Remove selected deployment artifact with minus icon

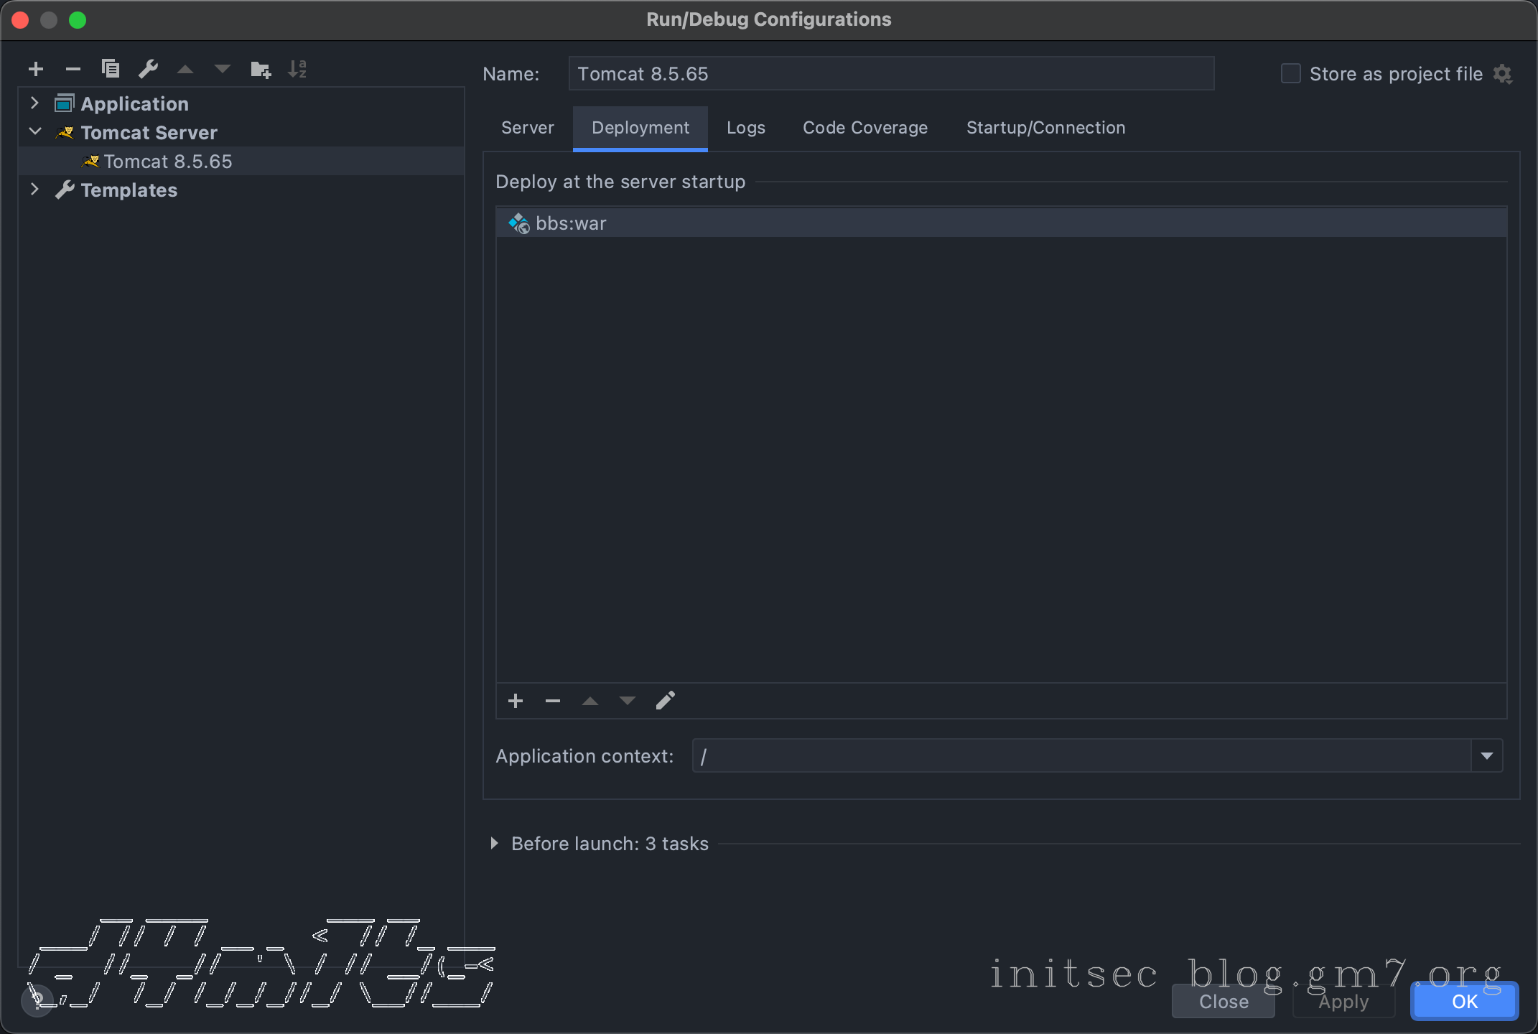552,701
